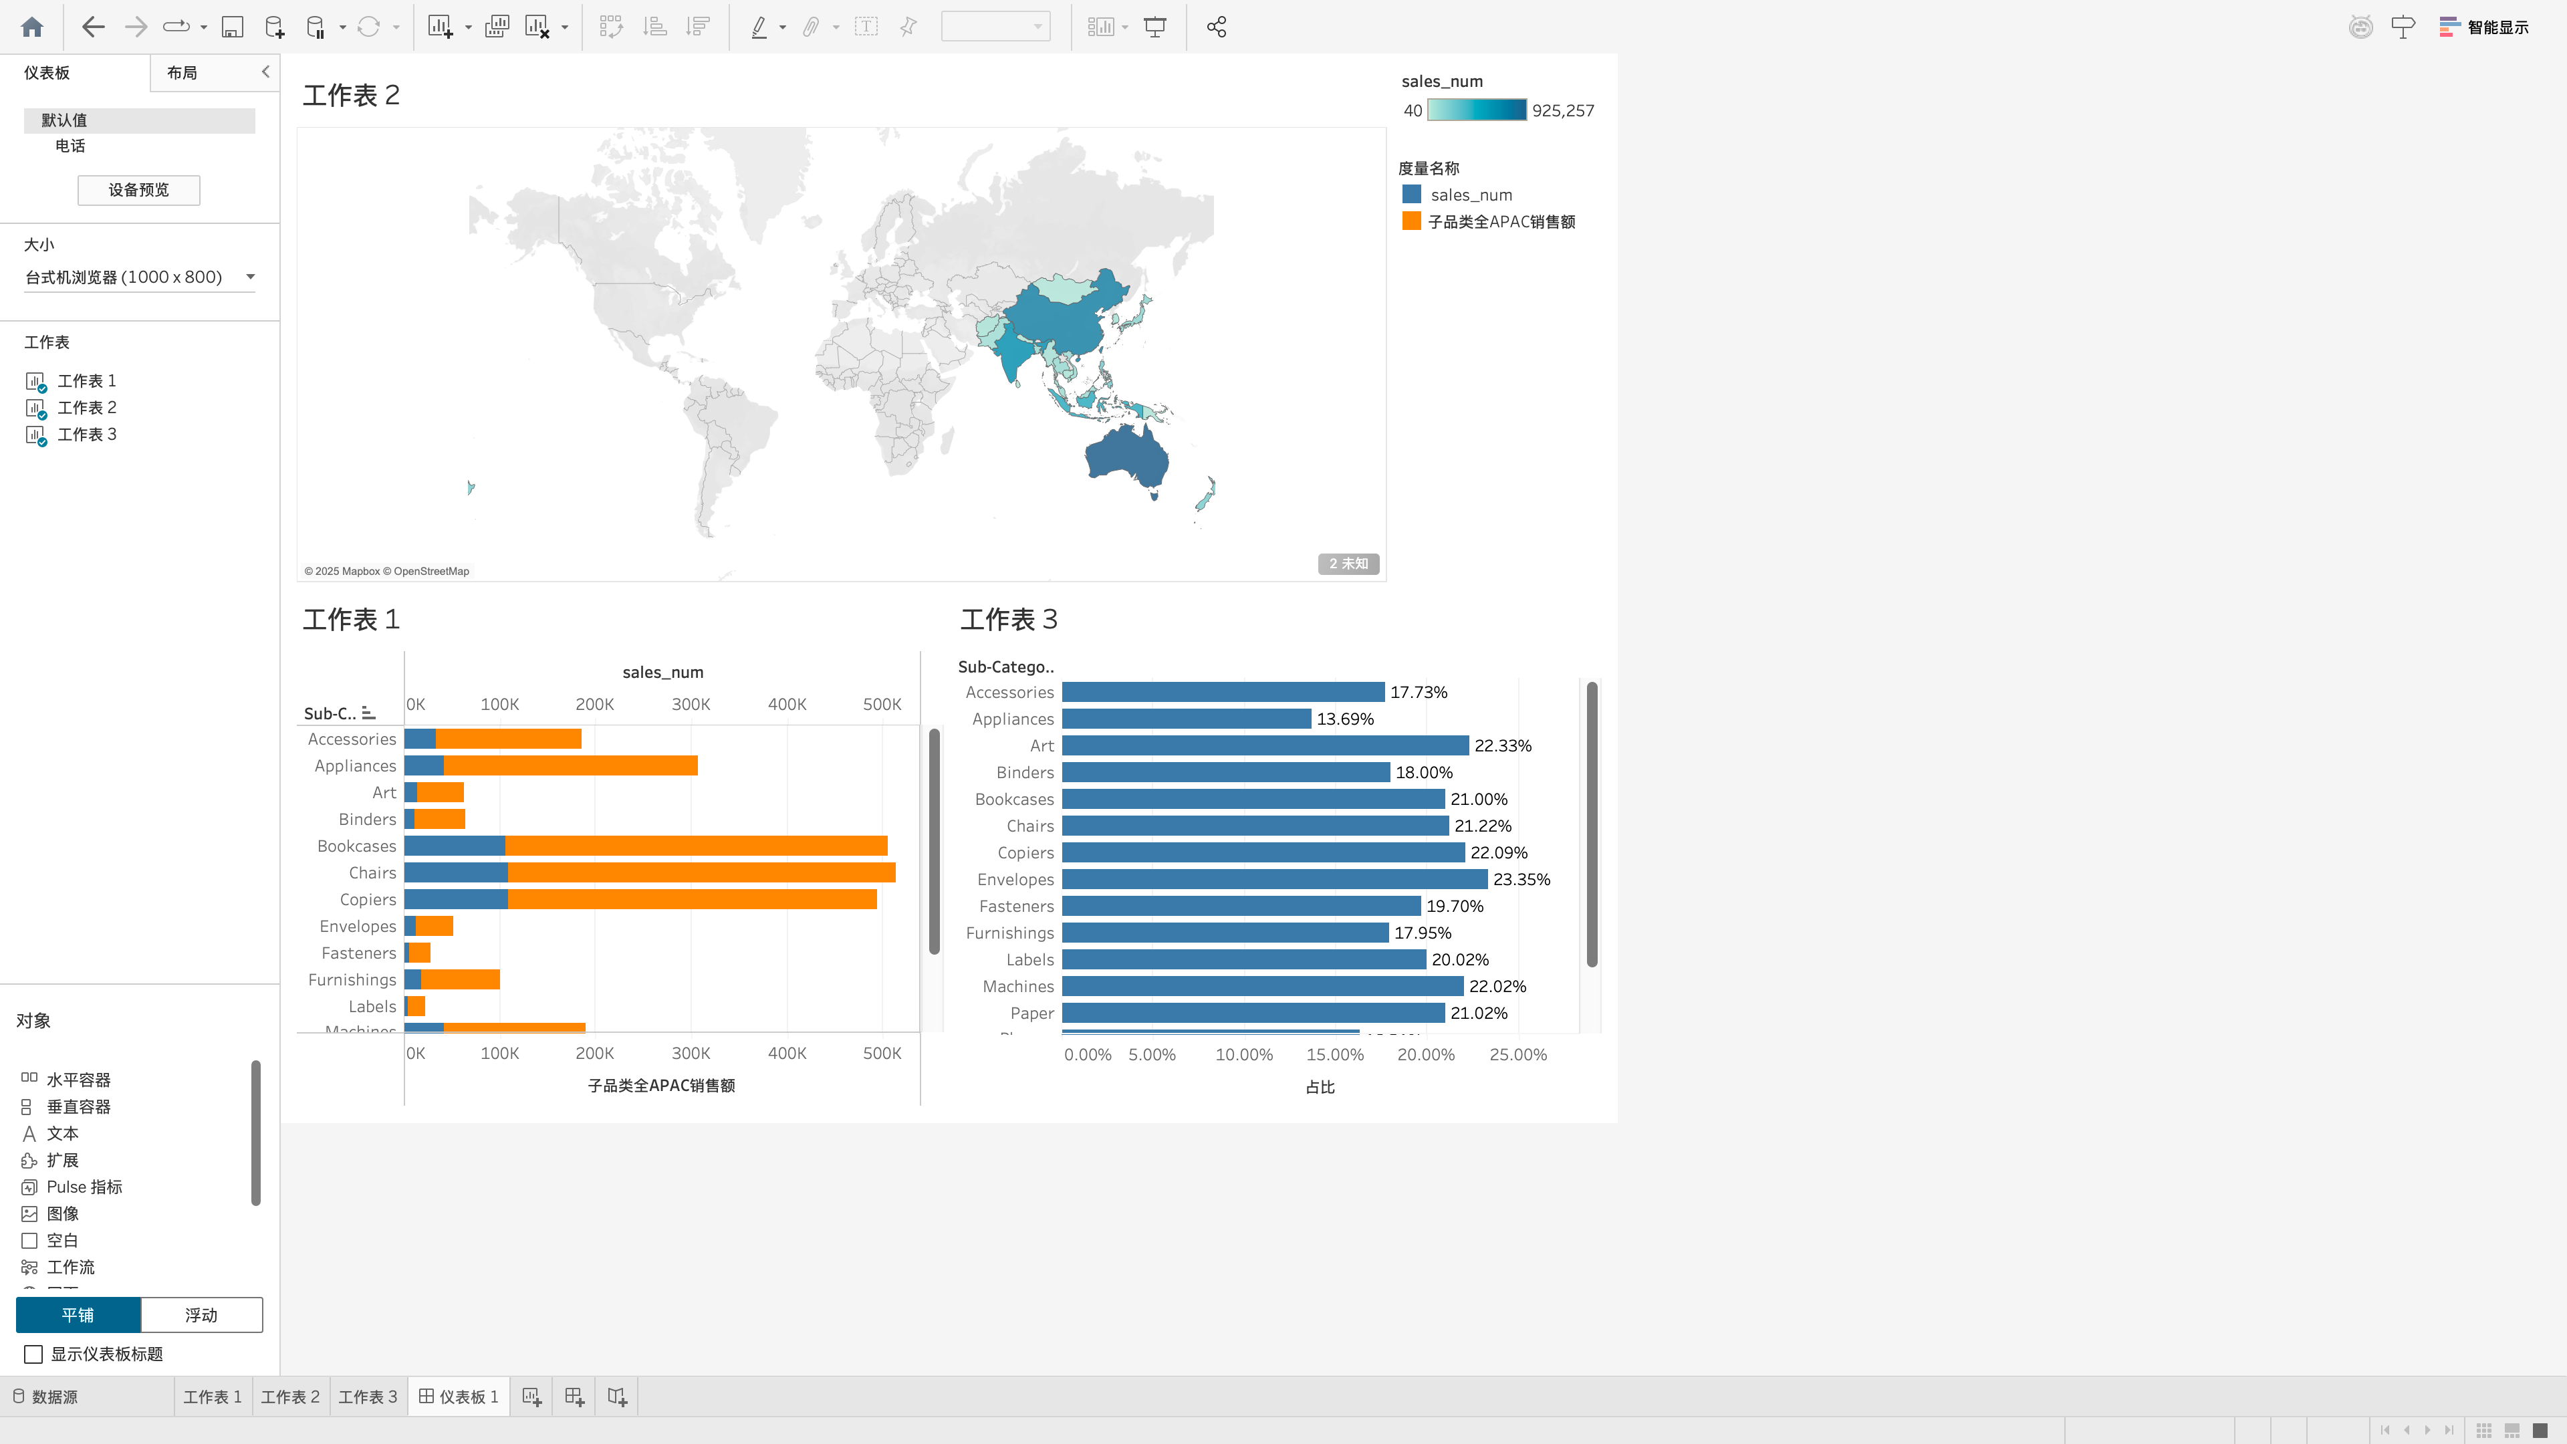This screenshot has height=1444, width=2567.
Task: Open the fit view dropdown in toolbar
Action: 995,27
